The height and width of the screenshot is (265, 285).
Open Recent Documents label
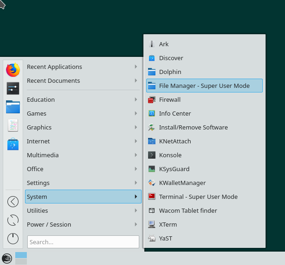(53, 80)
